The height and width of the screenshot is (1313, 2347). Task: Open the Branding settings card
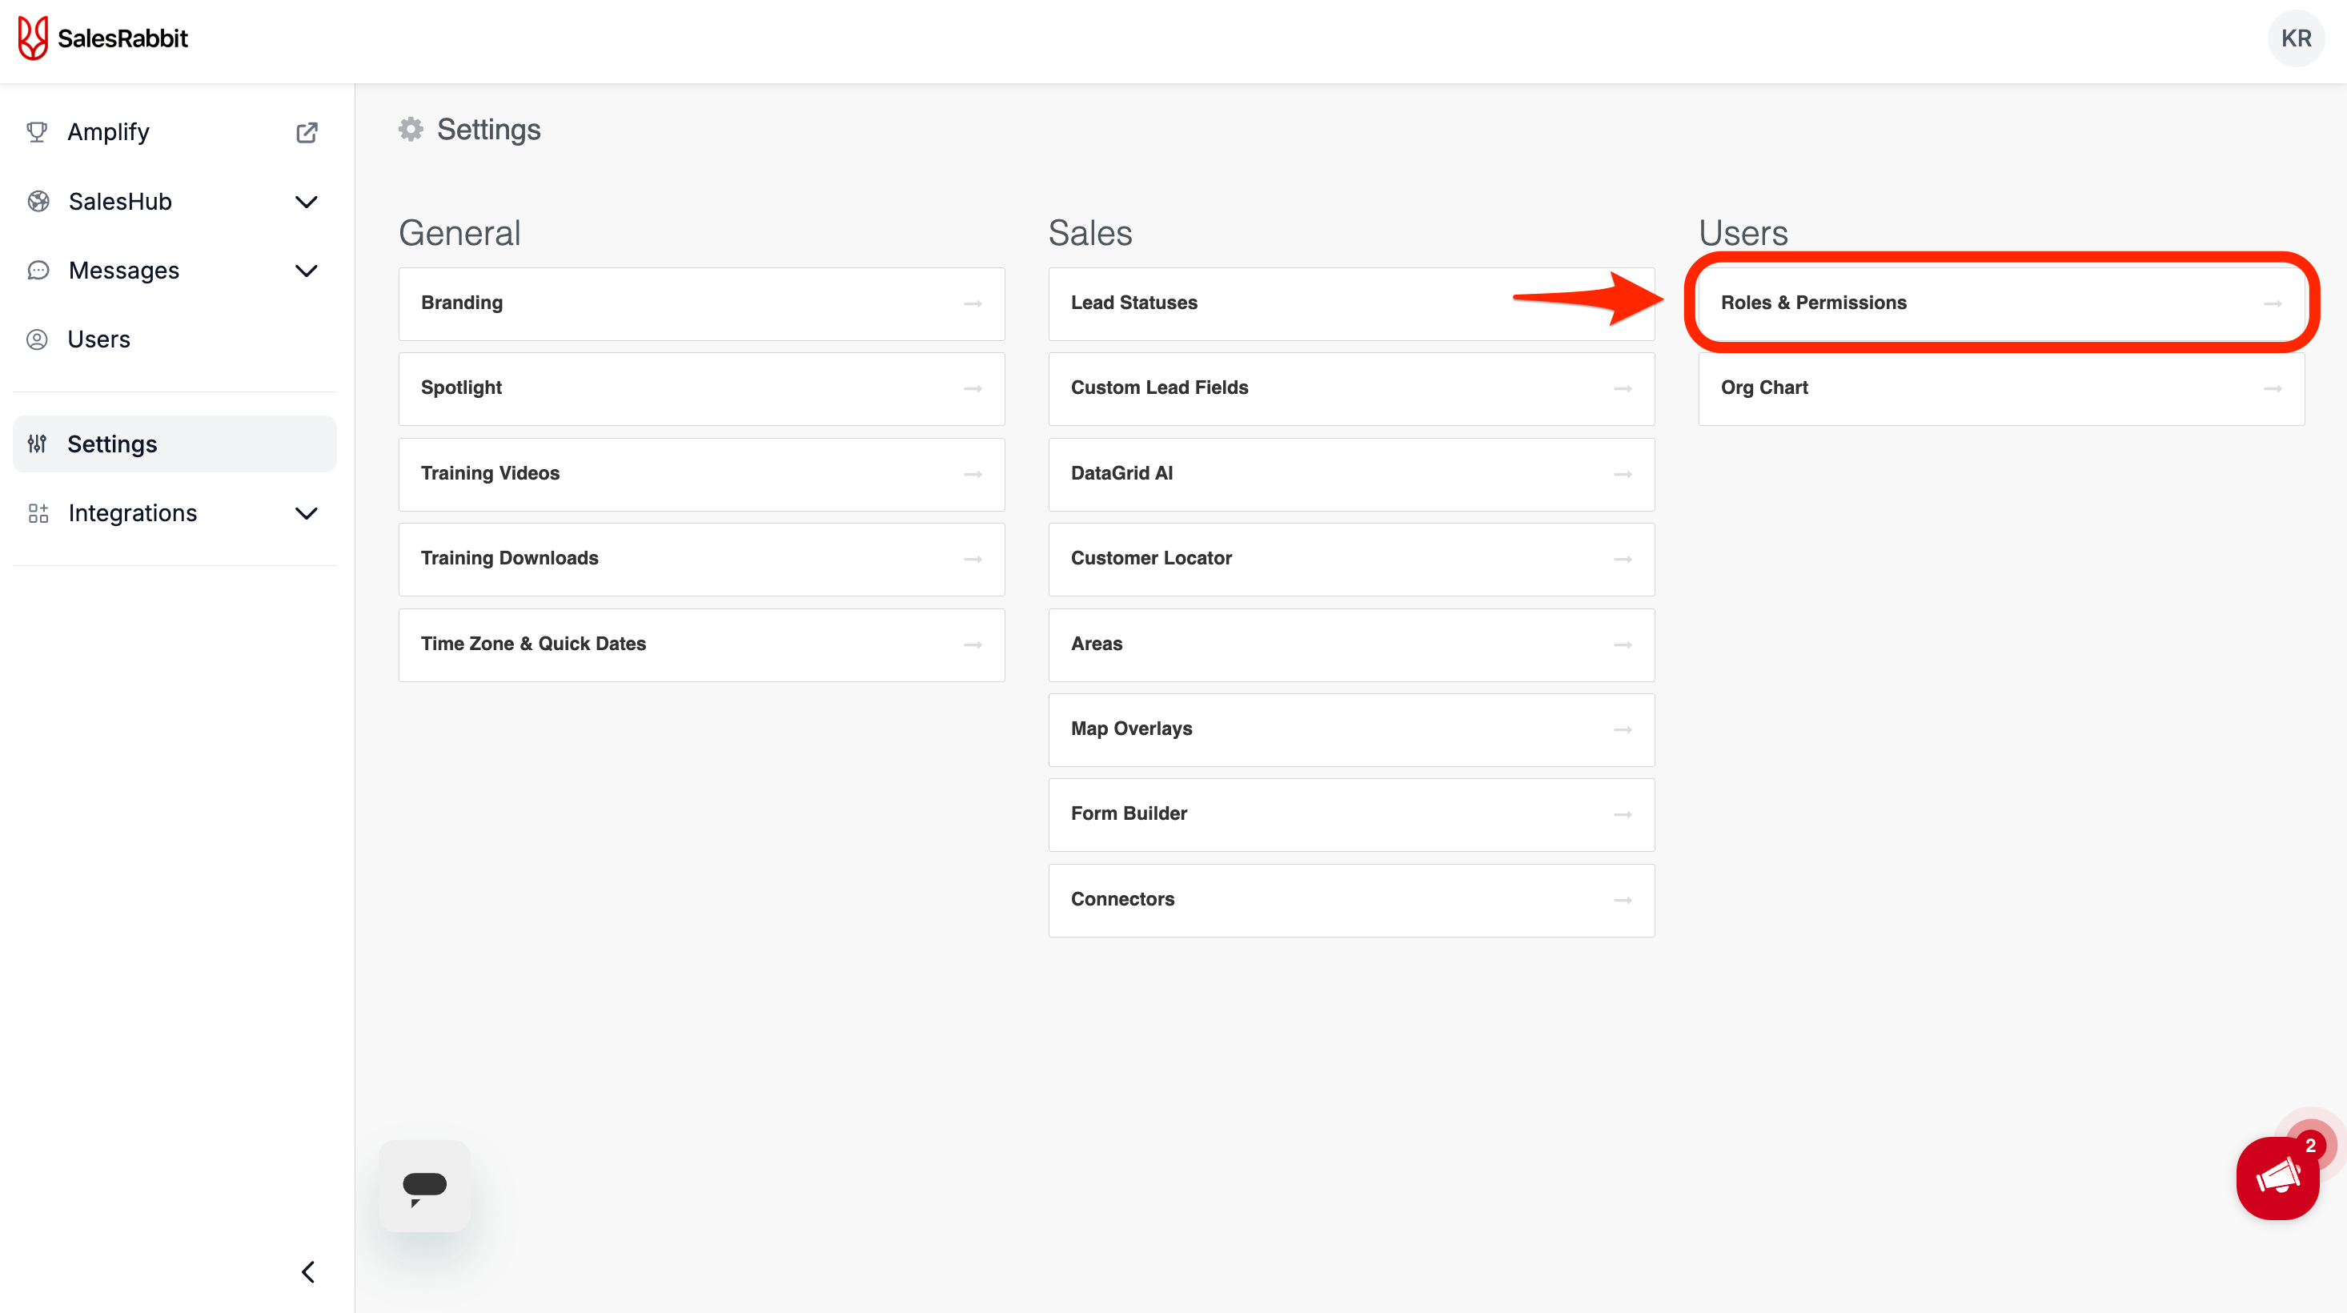[700, 303]
